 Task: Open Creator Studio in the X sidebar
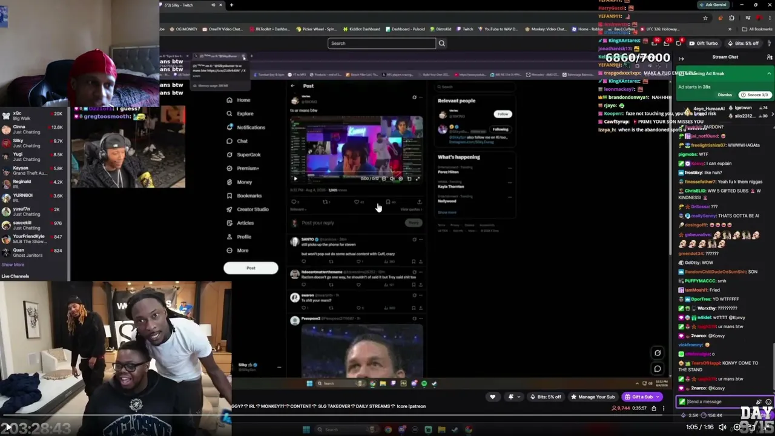[x=248, y=210]
